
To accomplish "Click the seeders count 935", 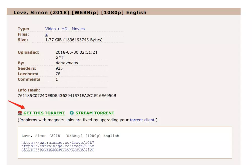I will (59, 68).
